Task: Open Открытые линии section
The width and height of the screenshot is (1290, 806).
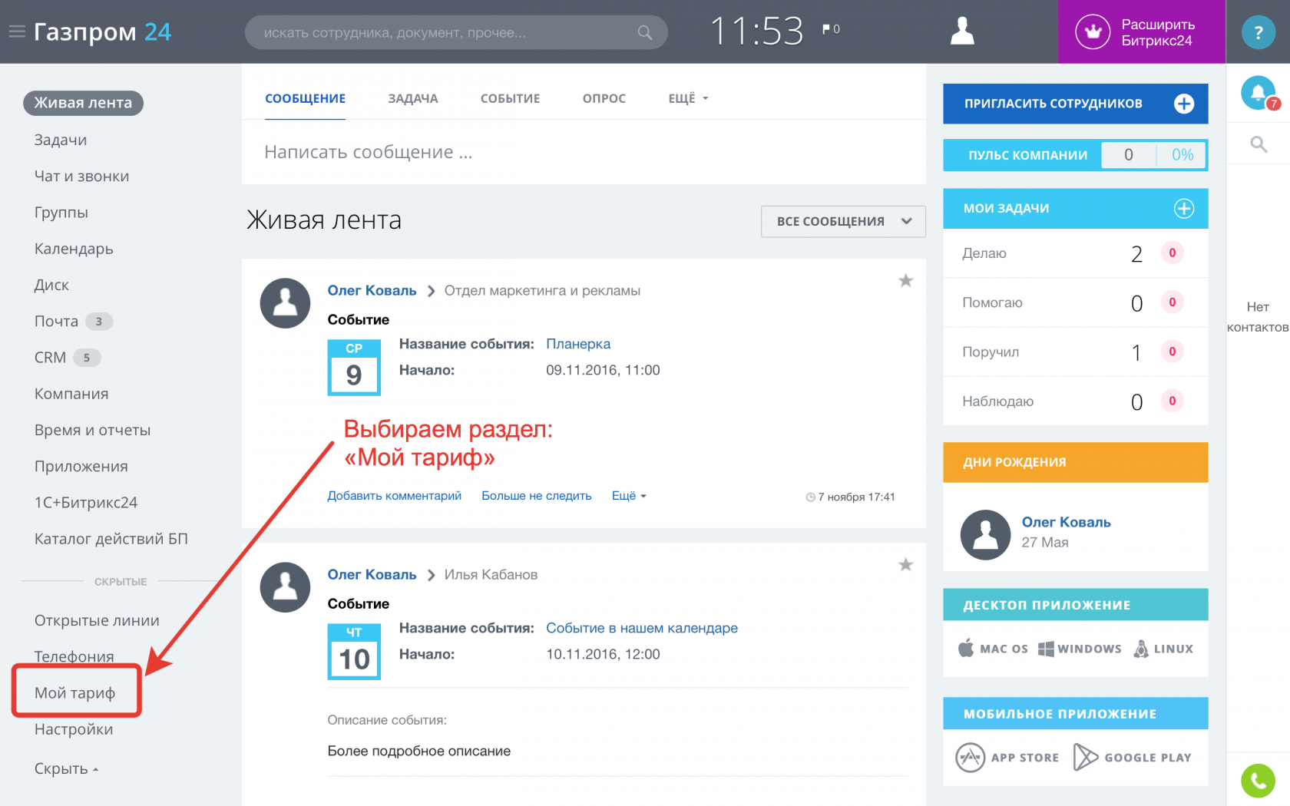Action: pos(97,620)
